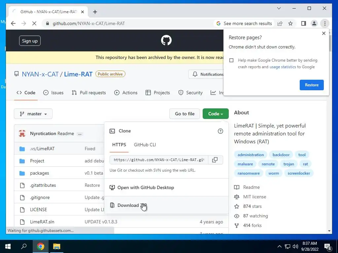
Task: Open the Projects tab
Action: point(158,93)
